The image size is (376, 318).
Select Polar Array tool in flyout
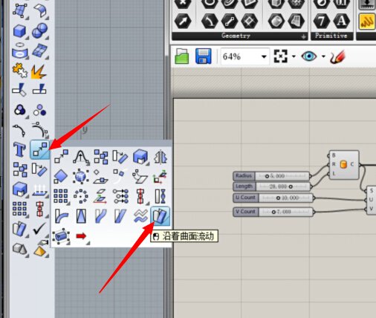tap(81, 196)
